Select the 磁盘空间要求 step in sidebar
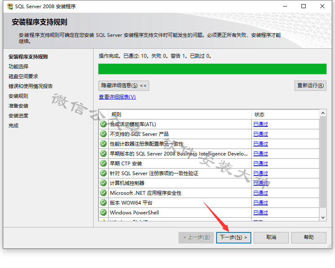This screenshot has height=268, width=335. 23,77
